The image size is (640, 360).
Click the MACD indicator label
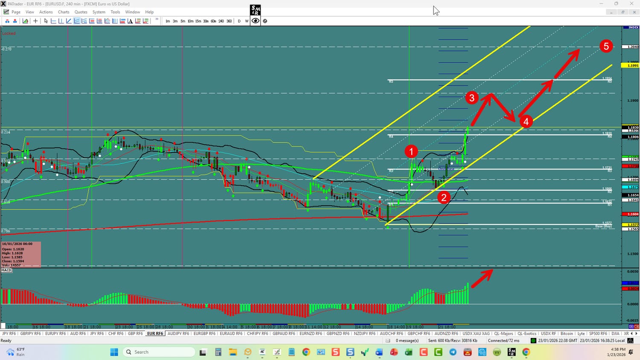6,270
